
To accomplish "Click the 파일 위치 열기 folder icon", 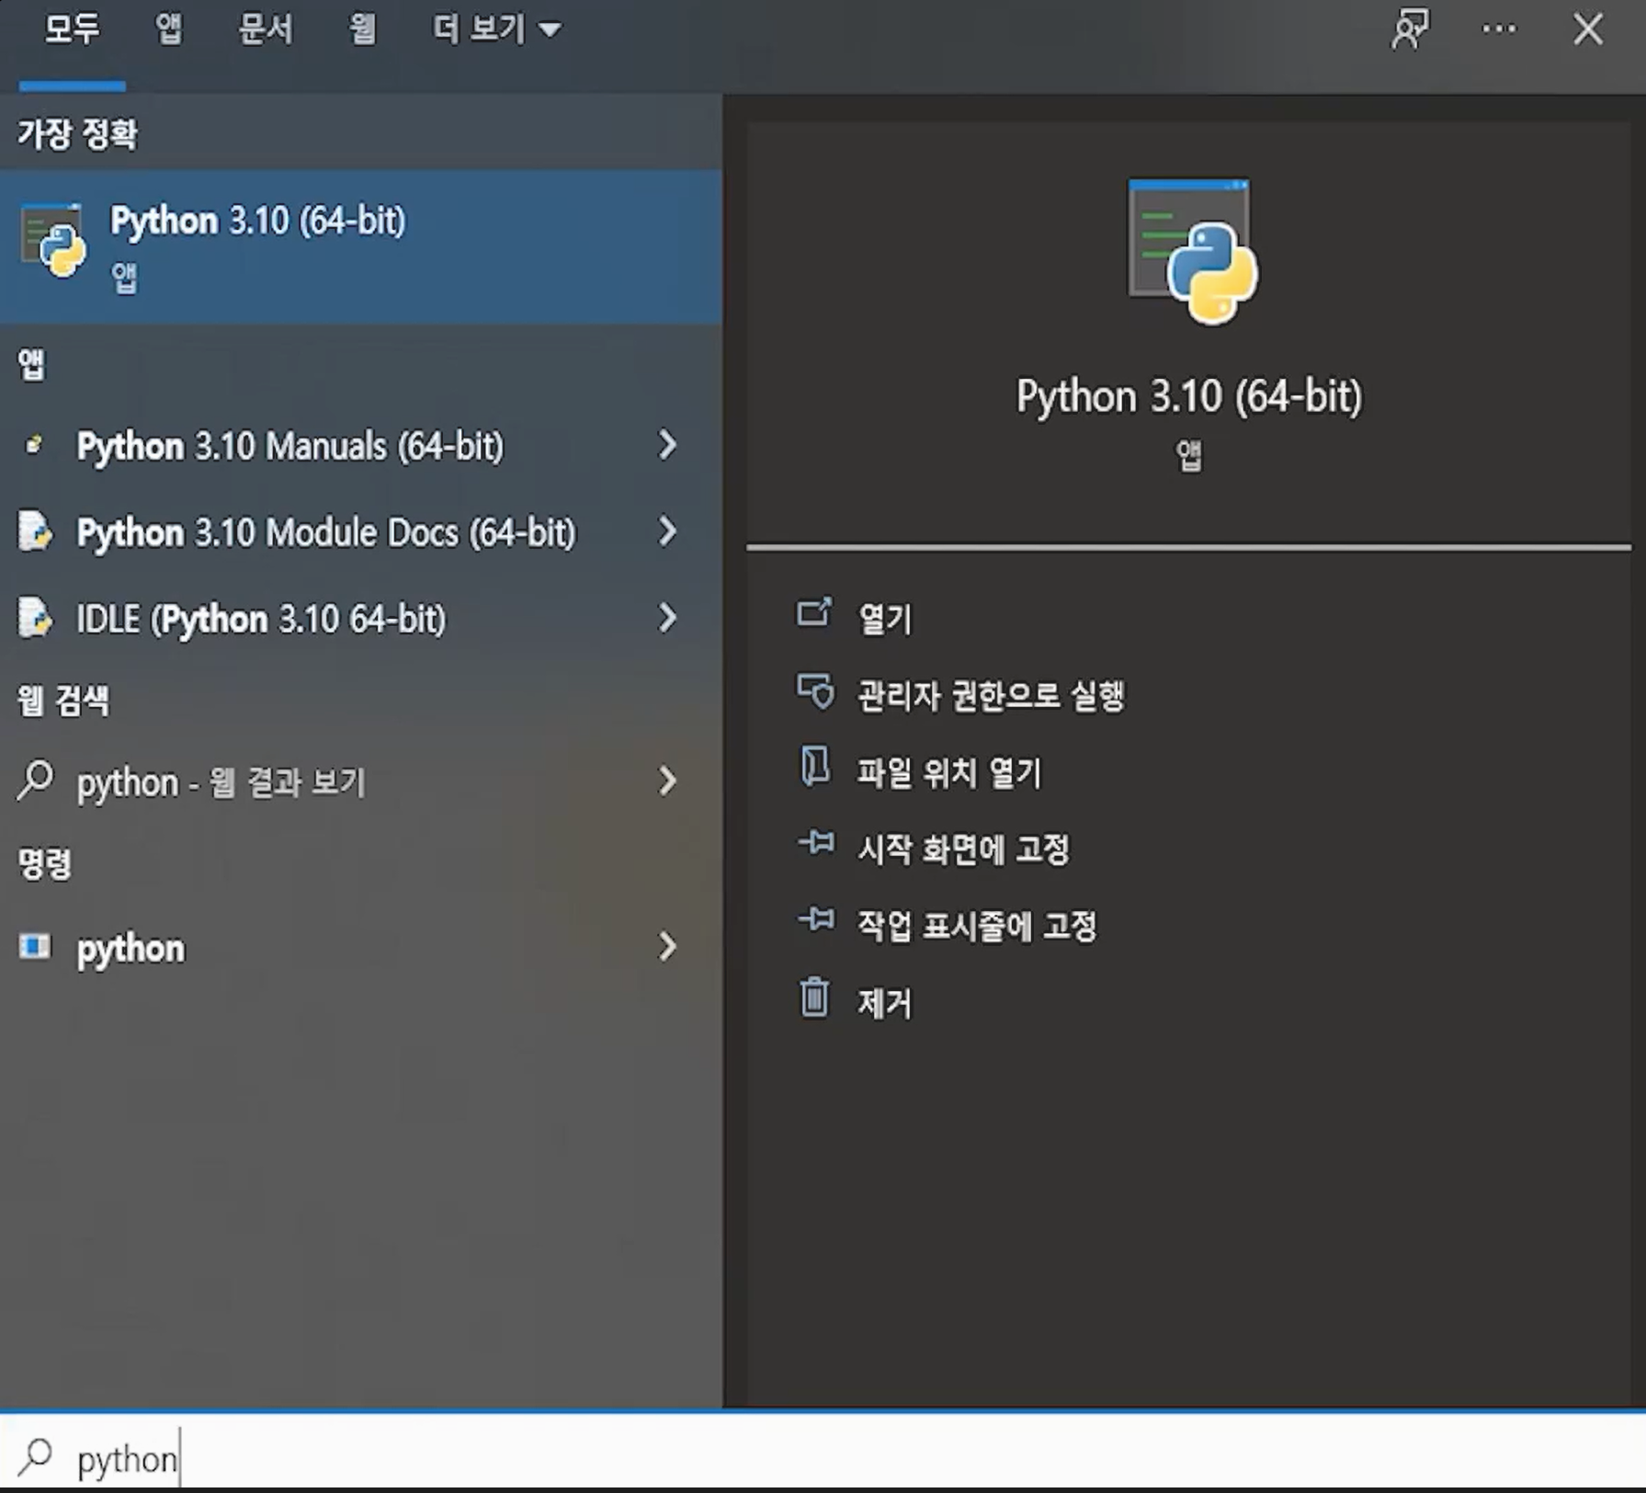I will pos(814,767).
